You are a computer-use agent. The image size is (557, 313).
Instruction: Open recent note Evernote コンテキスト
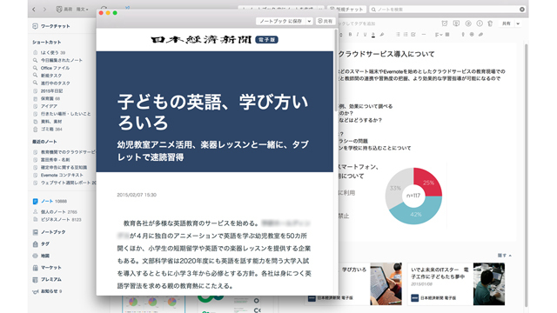click(58, 175)
